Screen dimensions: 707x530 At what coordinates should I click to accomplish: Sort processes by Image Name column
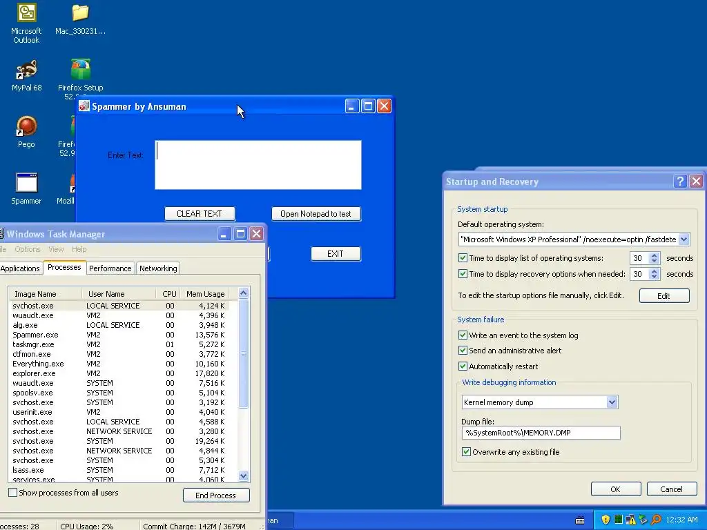pyautogui.click(x=45, y=294)
